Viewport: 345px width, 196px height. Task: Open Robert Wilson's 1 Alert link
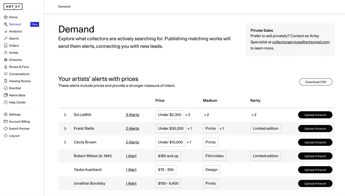[131, 156]
